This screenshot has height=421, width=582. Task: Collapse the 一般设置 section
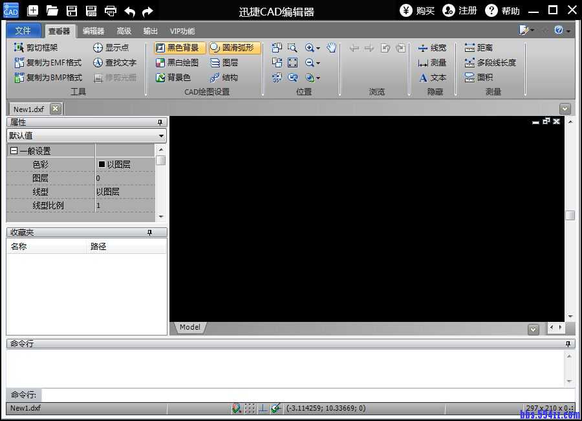pos(14,151)
